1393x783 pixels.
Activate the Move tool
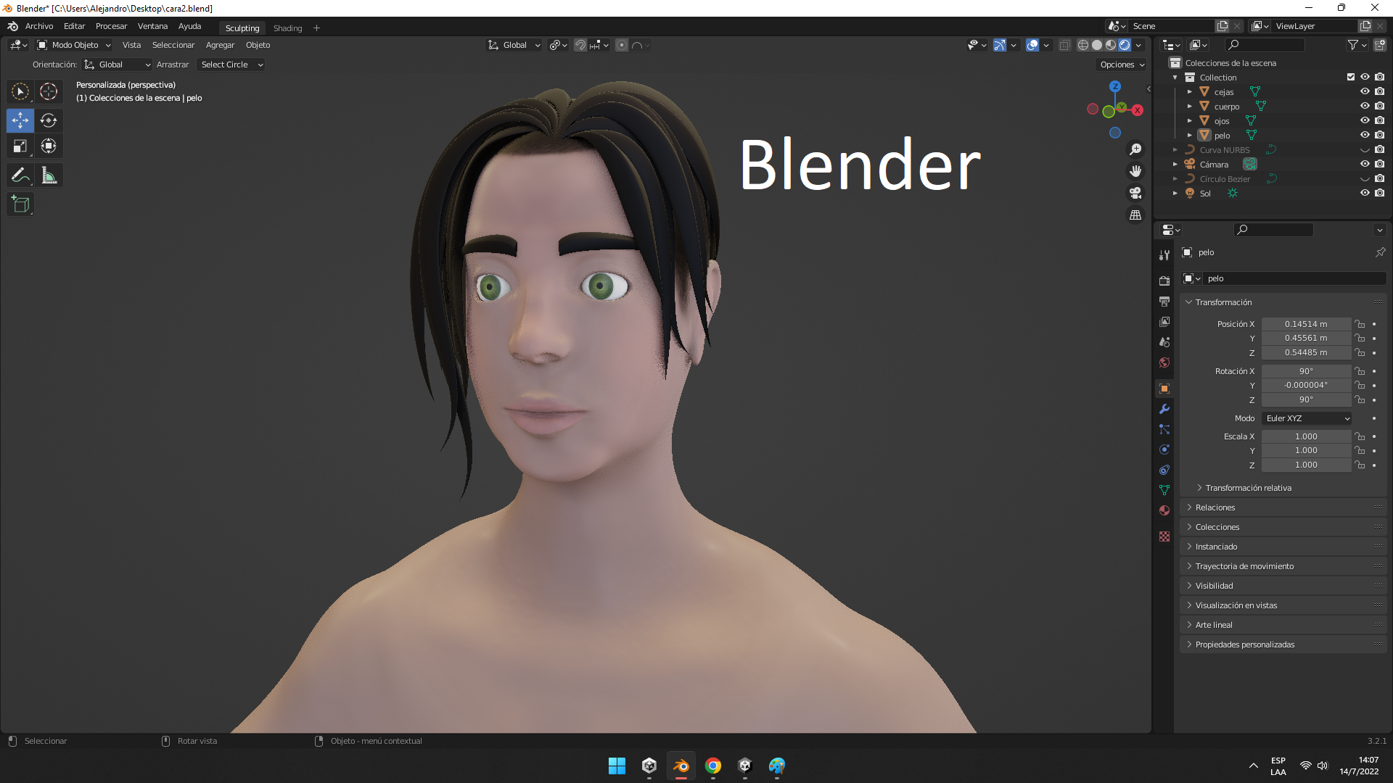pyautogui.click(x=20, y=120)
